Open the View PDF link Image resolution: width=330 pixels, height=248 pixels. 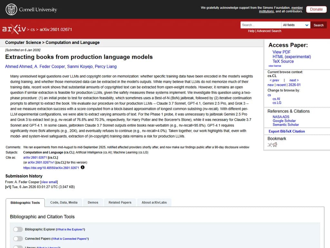tap(281, 52)
